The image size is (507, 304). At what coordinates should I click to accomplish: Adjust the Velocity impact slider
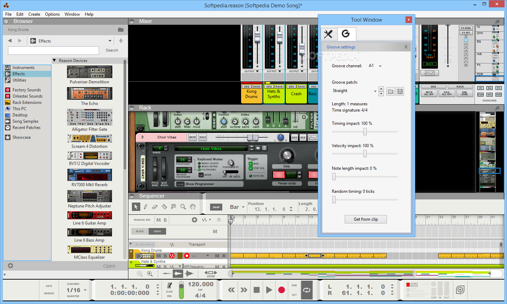click(x=365, y=154)
